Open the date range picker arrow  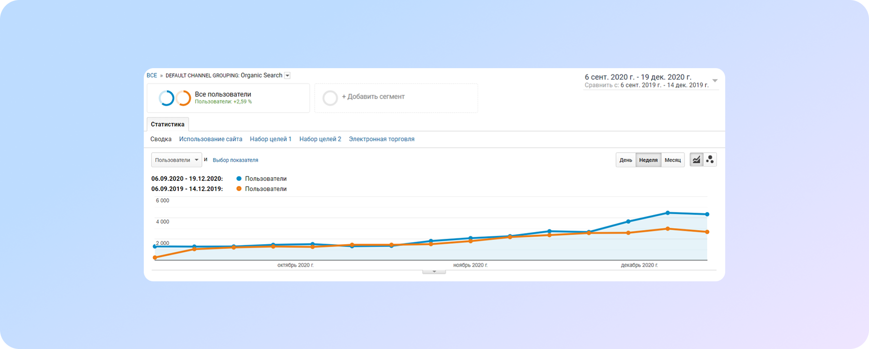(x=715, y=81)
